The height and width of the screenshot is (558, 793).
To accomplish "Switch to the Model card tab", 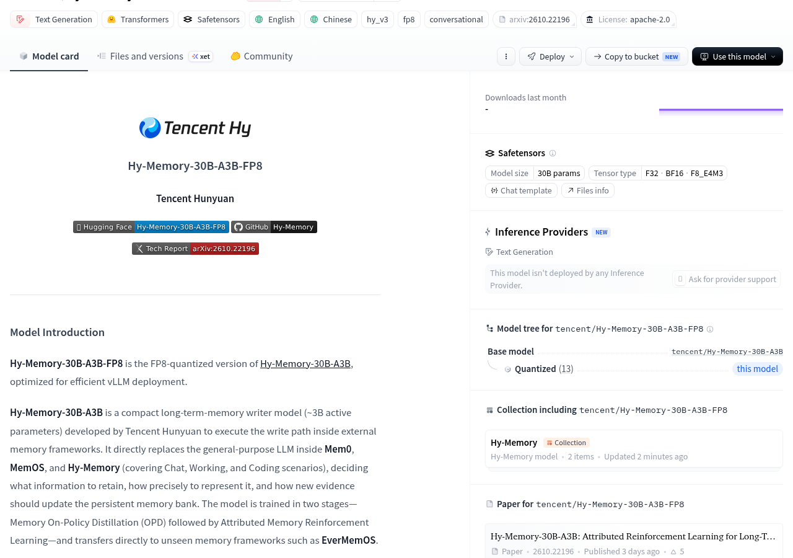I will tap(49, 56).
